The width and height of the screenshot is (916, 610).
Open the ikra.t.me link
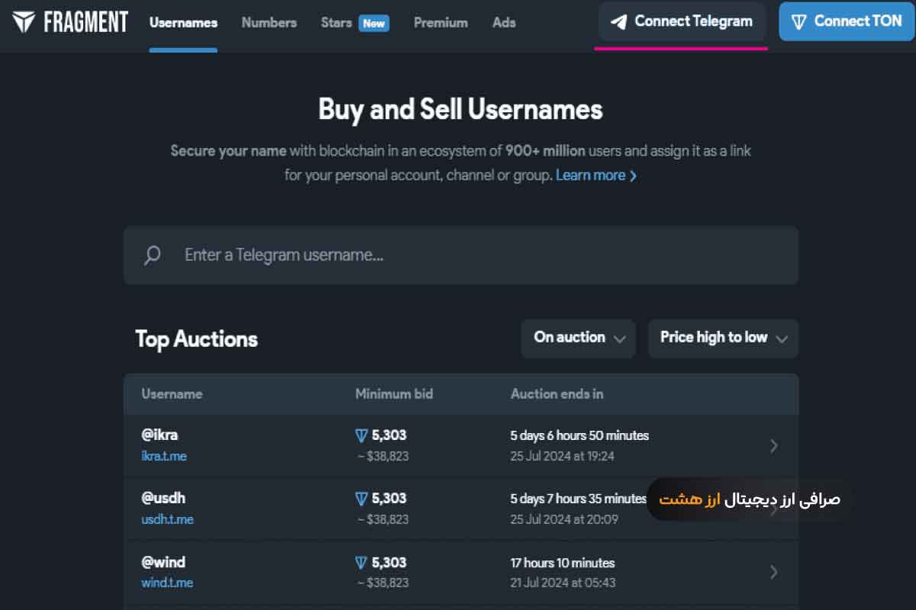(164, 456)
